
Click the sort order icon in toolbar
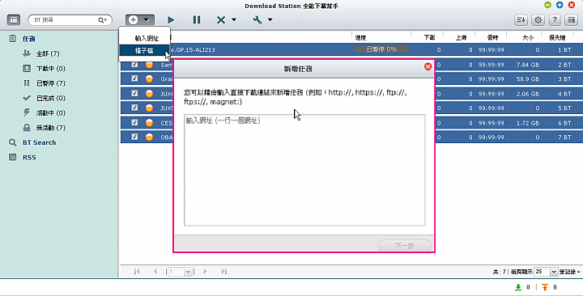521,20
